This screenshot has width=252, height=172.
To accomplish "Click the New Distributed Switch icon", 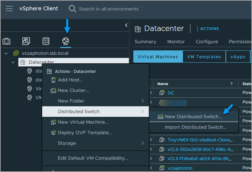I will (x=161, y=117).
